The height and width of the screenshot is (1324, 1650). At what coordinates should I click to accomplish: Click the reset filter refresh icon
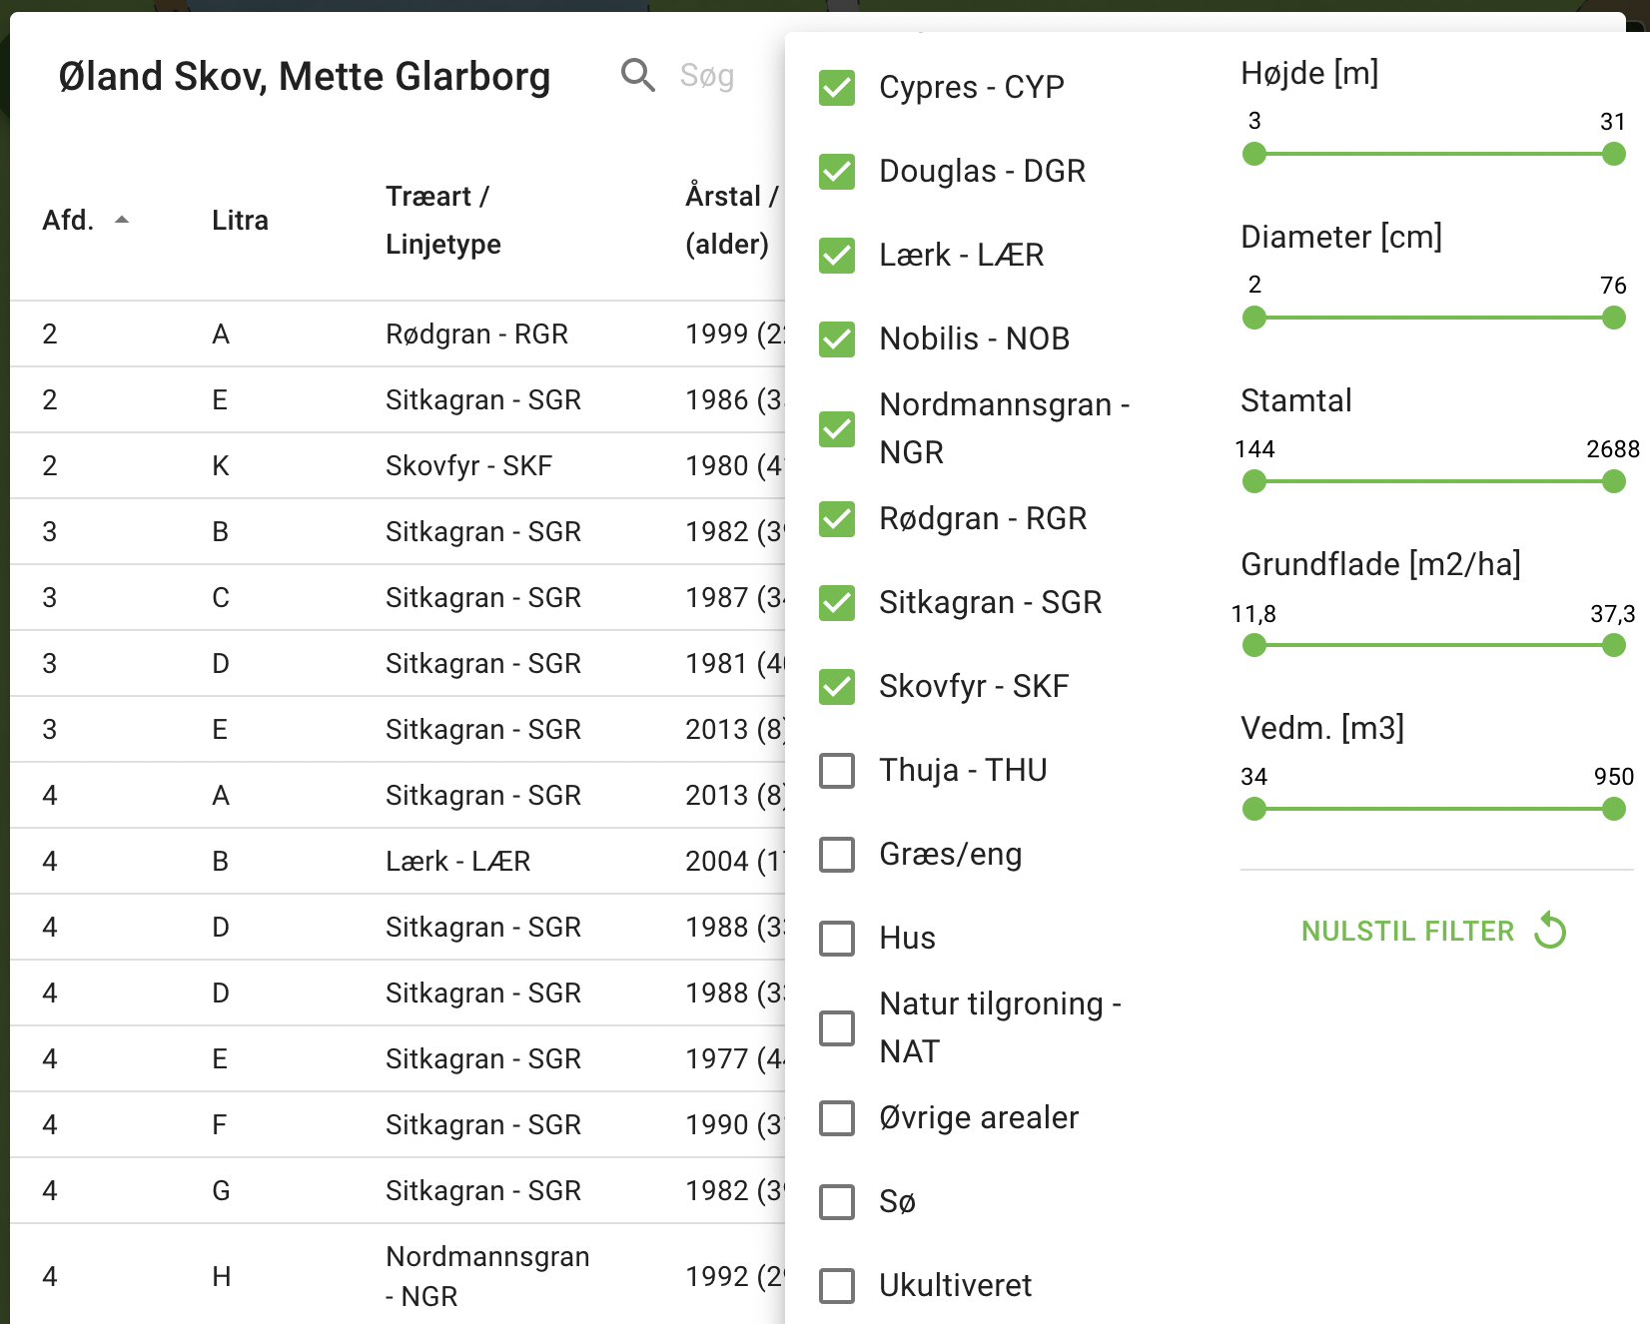click(1550, 931)
